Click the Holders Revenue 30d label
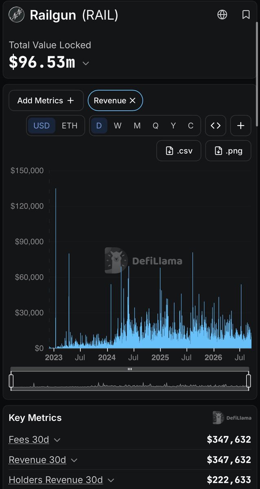260x489 pixels. point(56,480)
